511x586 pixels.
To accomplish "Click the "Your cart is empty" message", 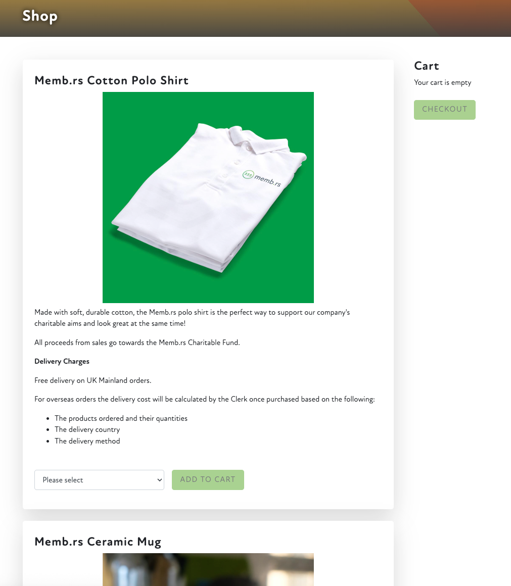I will point(442,82).
